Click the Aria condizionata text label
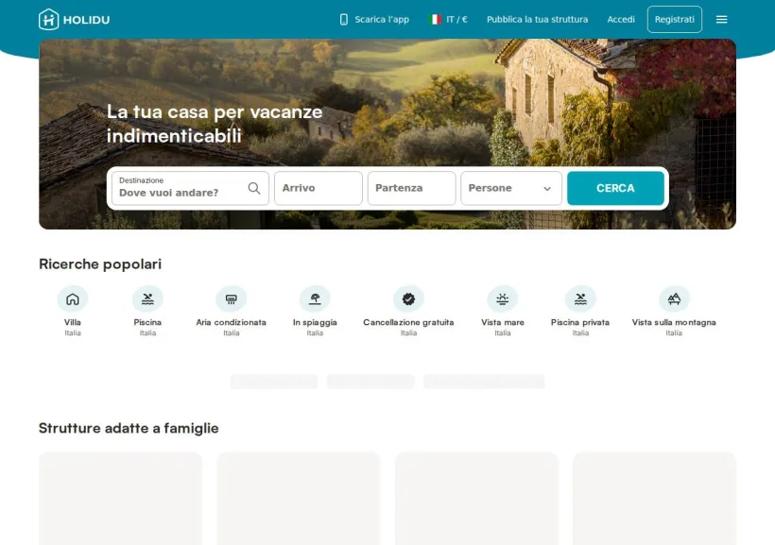 point(231,322)
